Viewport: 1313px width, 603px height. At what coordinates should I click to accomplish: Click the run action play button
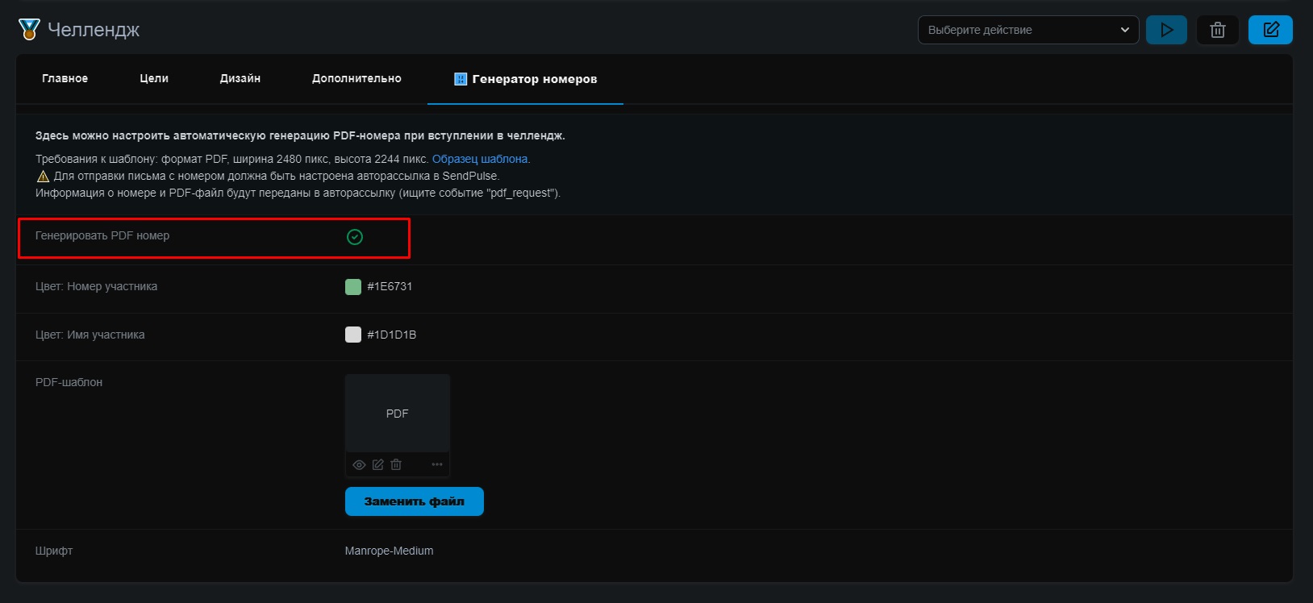click(1166, 30)
